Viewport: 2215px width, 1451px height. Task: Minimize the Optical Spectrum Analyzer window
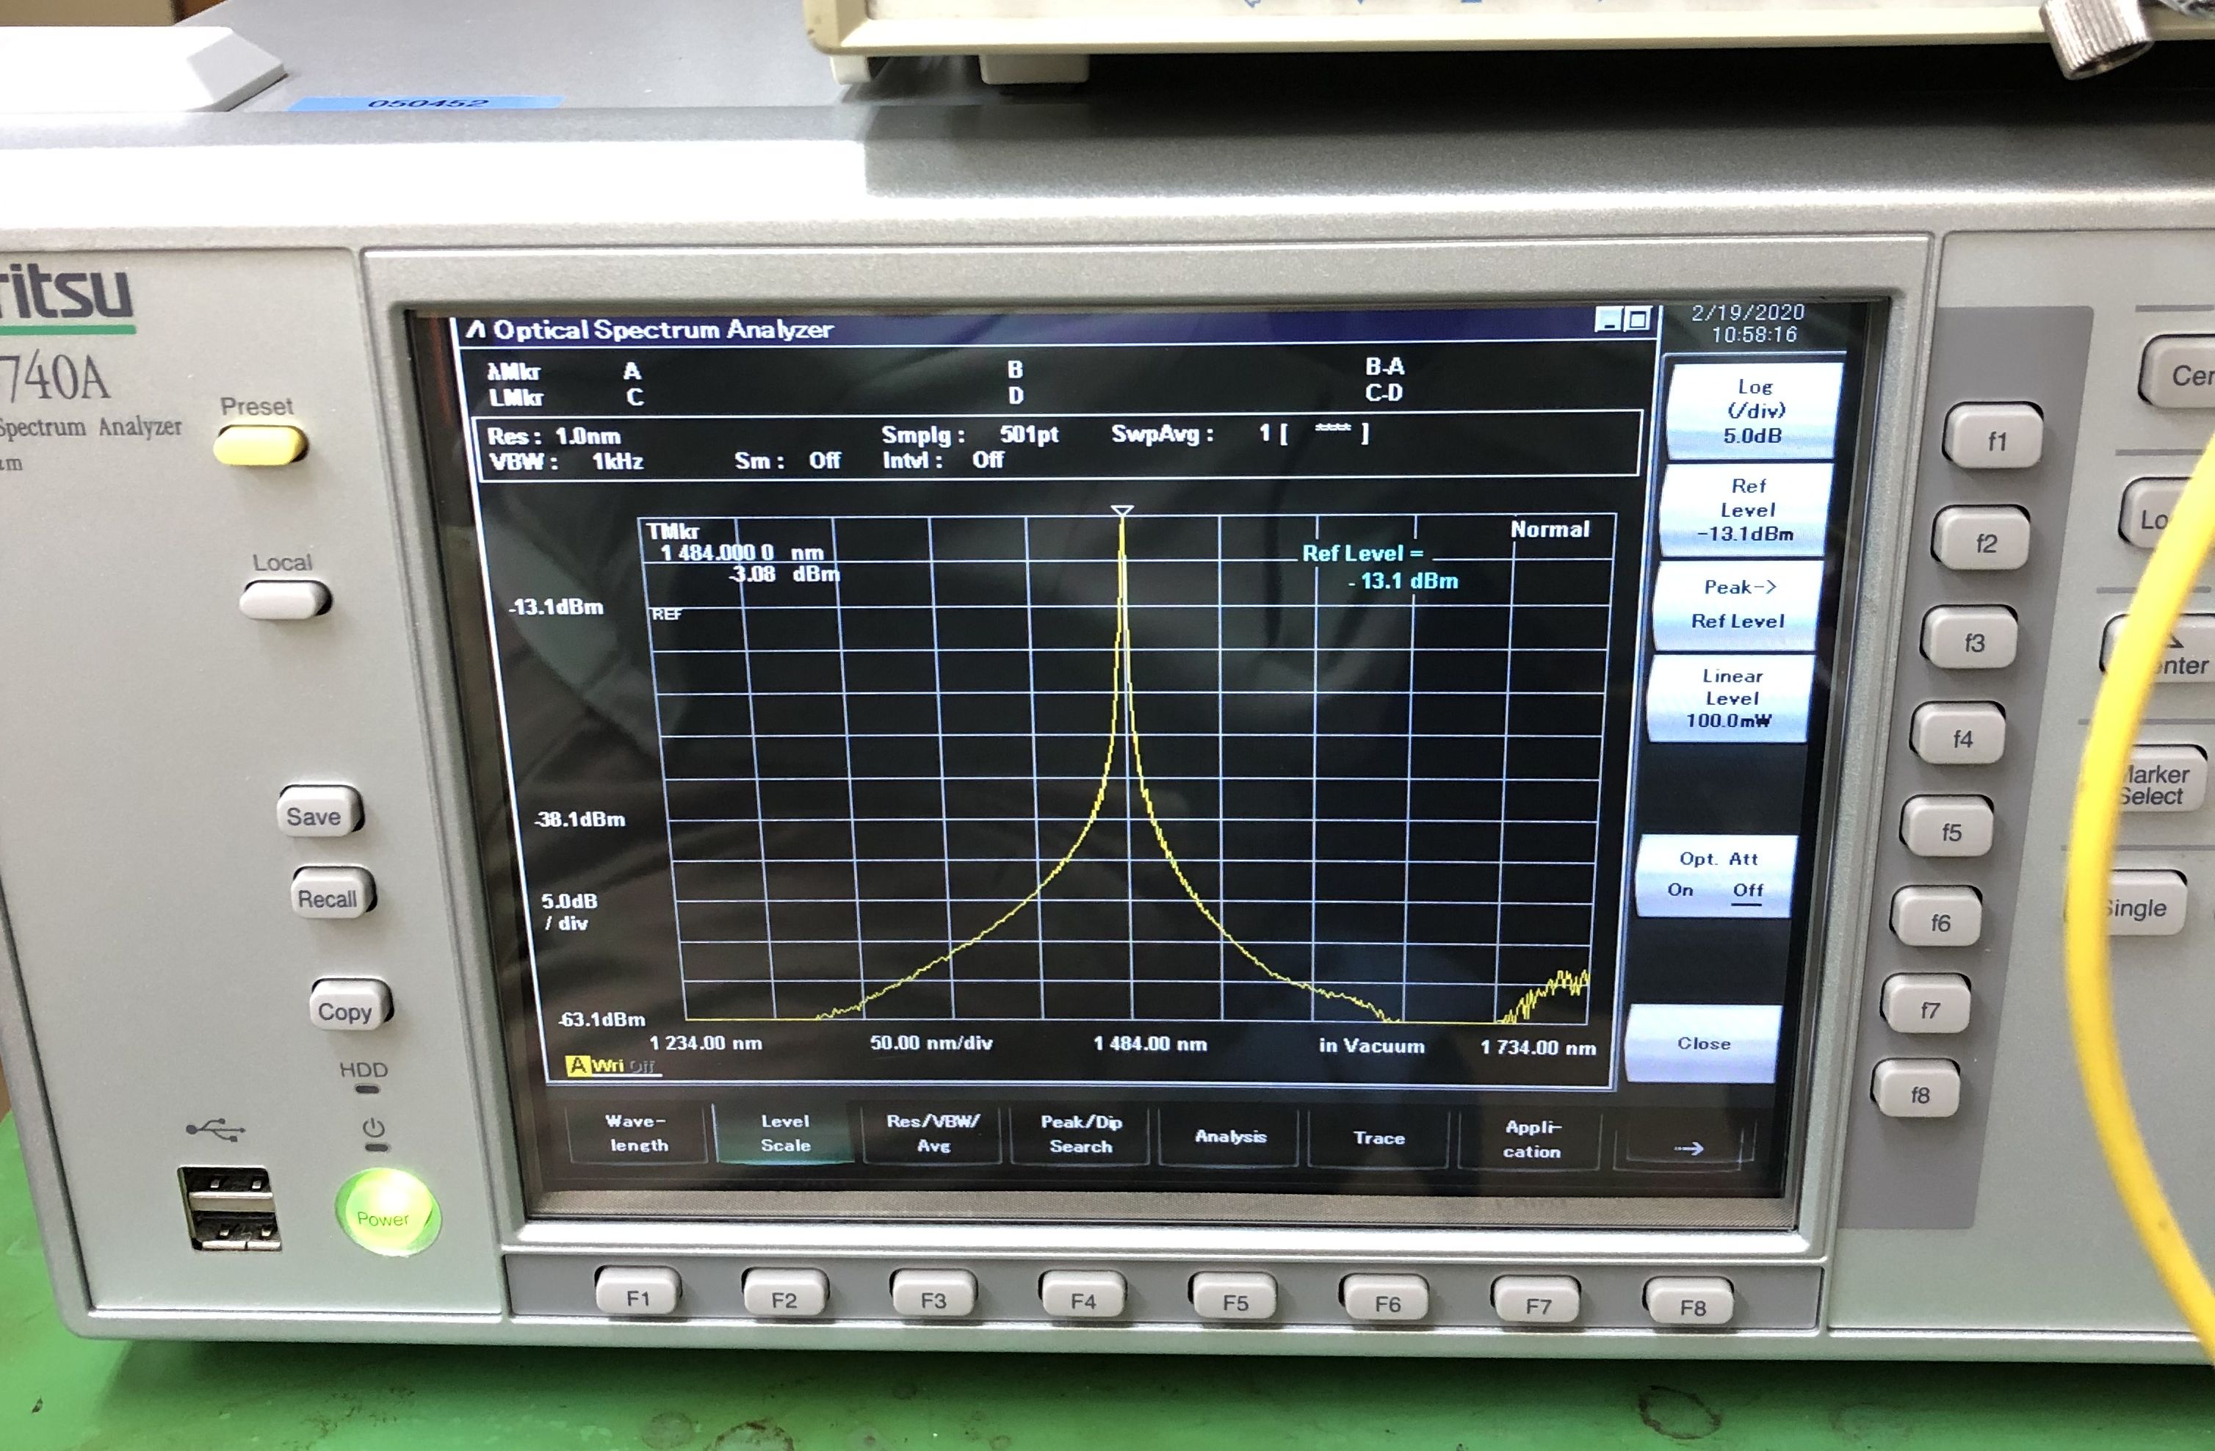[1608, 320]
